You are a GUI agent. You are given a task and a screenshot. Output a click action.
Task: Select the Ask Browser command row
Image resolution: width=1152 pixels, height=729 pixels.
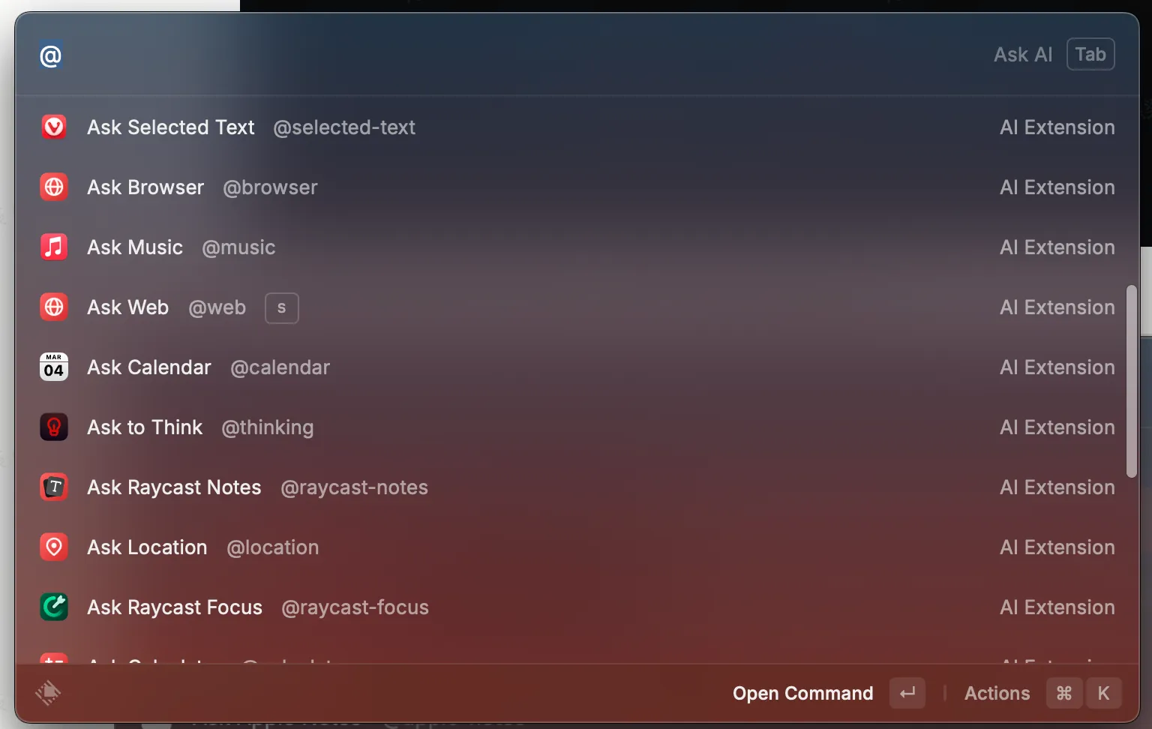coord(577,187)
